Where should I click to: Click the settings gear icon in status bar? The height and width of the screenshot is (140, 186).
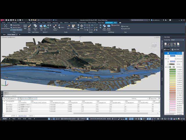[x=158, y=119]
